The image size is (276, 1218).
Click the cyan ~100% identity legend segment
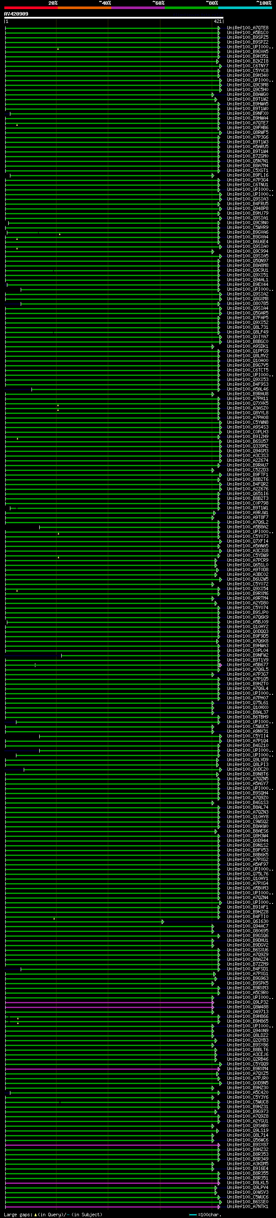[245, 8]
